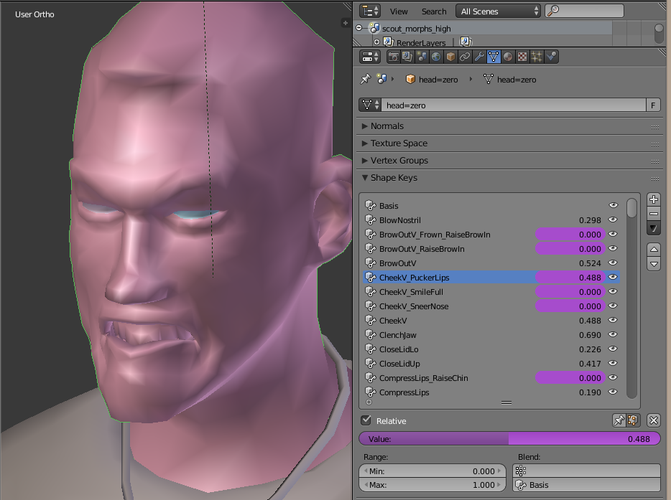Open the Render properties tab camera icon
The width and height of the screenshot is (671, 500).
click(x=393, y=57)
